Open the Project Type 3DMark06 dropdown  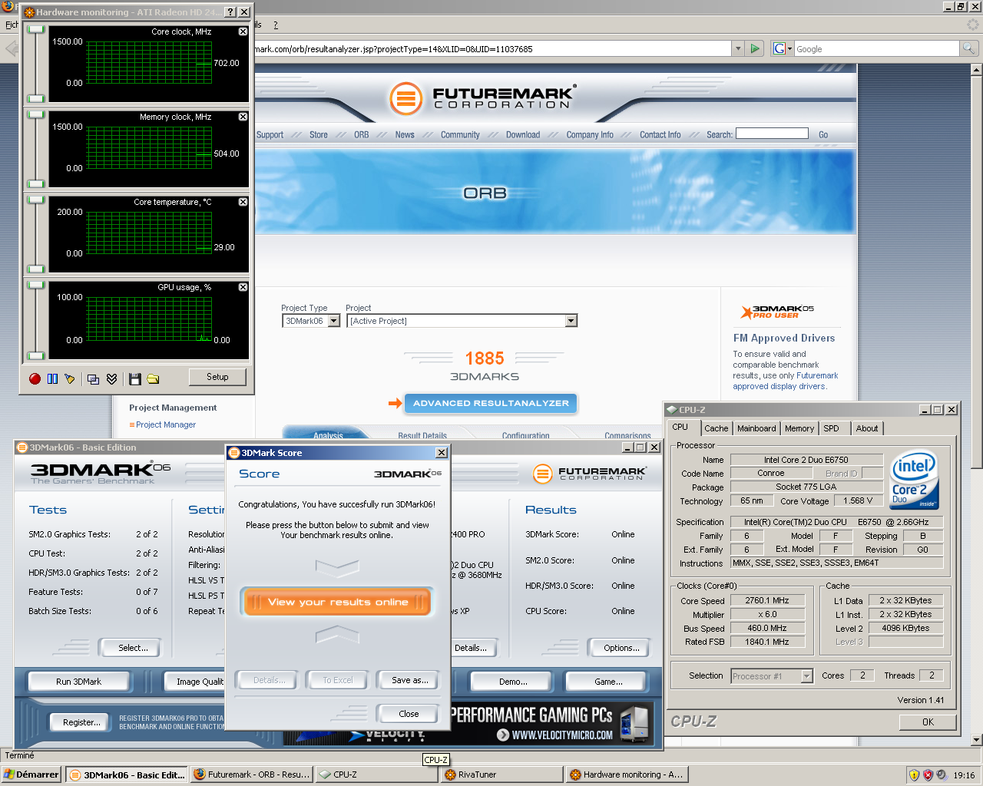tap(334, 321)
